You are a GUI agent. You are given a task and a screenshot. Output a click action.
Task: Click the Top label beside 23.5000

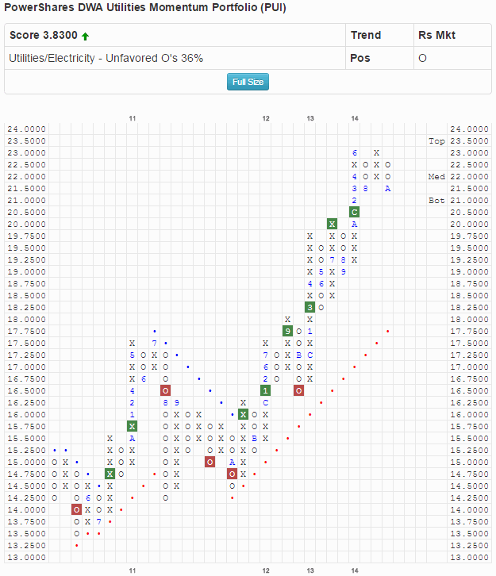point(436,140)
